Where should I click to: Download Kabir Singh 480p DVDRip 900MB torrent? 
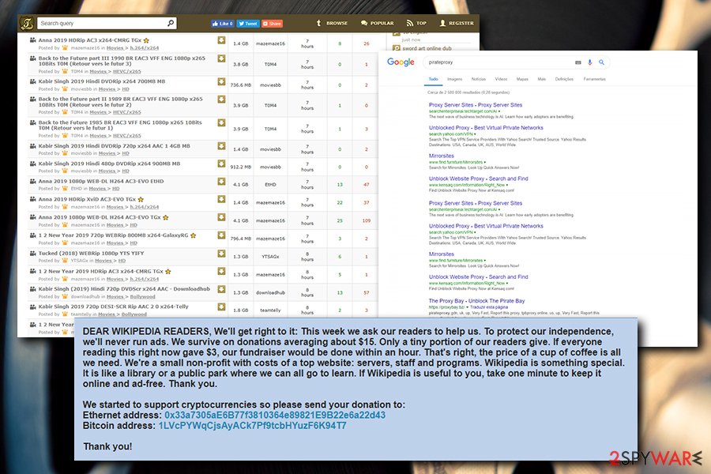[x=221, y=164]
